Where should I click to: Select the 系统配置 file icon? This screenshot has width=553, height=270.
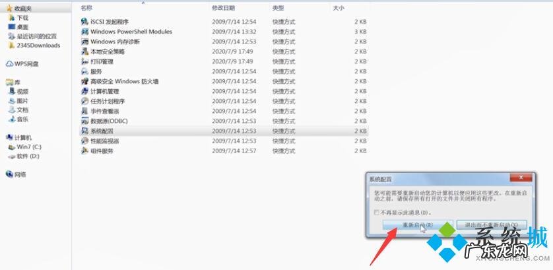pos(84,131)
